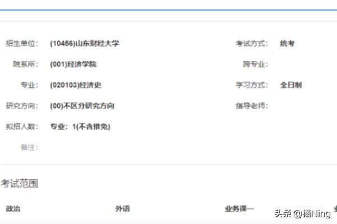The image size is (337, 224).
Task: Select the (020103)经济史 major value
Action: 76,85
